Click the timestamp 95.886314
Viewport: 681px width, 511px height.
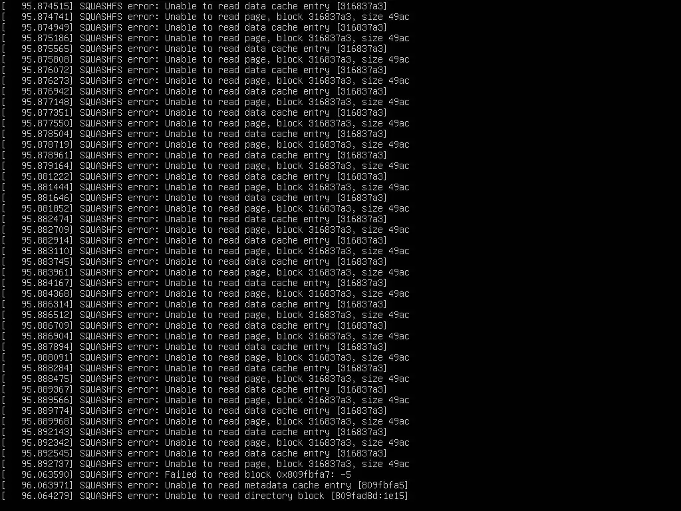[x=47, y=304]
